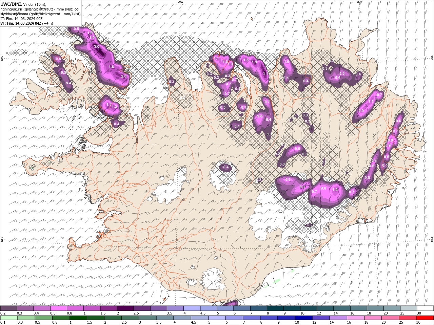The image size is (434, 325).
Task: Select the 0.2–0.3 dusky purple swatch in upper legend
Action: [8, 308]
